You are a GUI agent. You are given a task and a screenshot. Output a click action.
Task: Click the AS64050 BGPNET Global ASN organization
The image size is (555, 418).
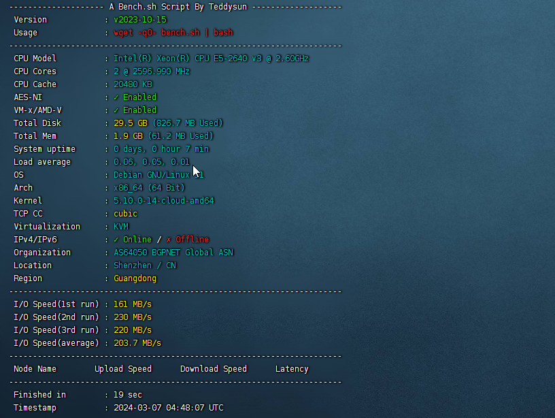[x=173, y=253]
